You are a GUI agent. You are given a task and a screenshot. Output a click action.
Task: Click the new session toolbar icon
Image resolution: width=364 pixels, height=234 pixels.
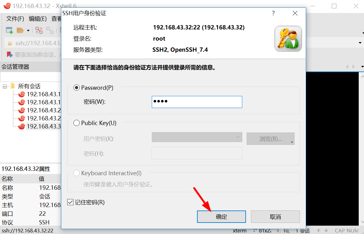coord(9,30)
